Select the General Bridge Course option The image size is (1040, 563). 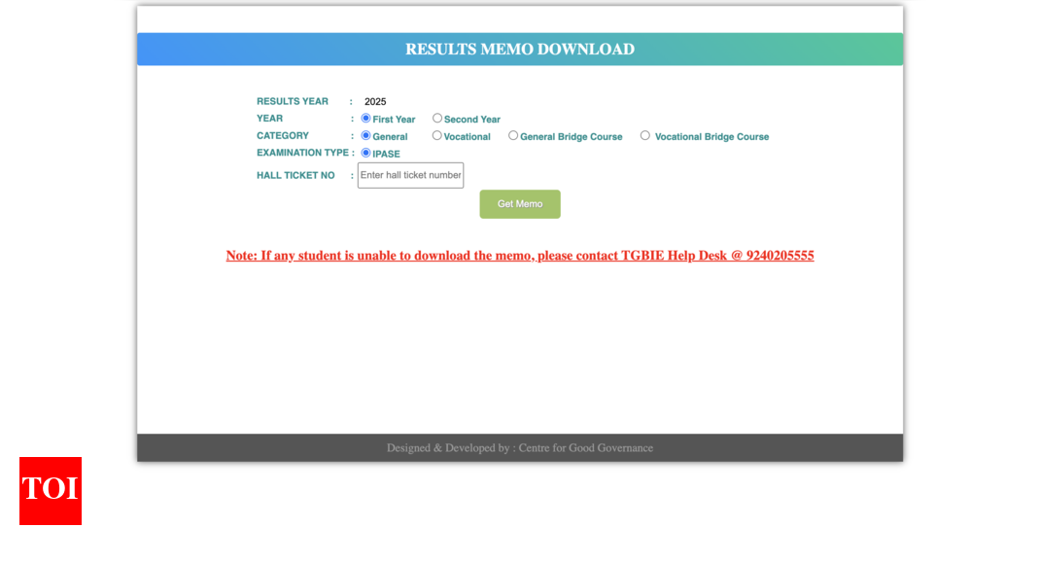513,136
